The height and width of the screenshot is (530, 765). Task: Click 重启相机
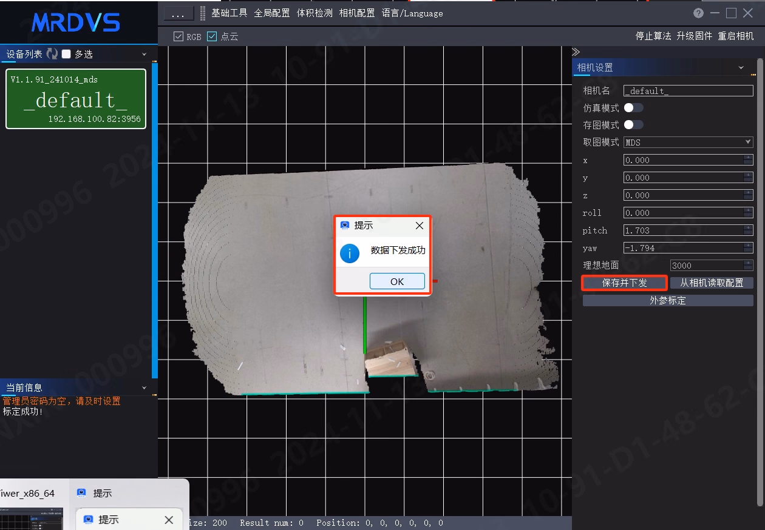[736, 36]
